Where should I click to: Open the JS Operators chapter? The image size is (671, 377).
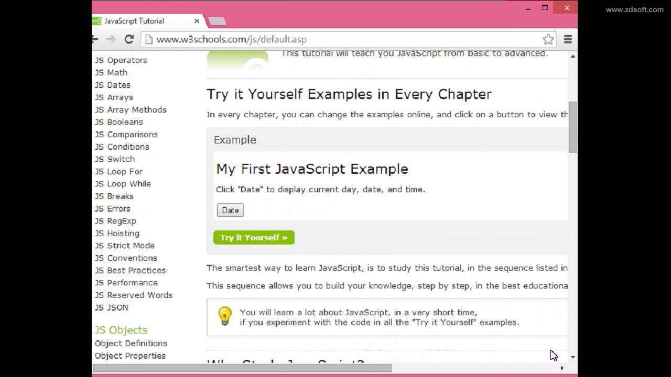tap(121, 60)
